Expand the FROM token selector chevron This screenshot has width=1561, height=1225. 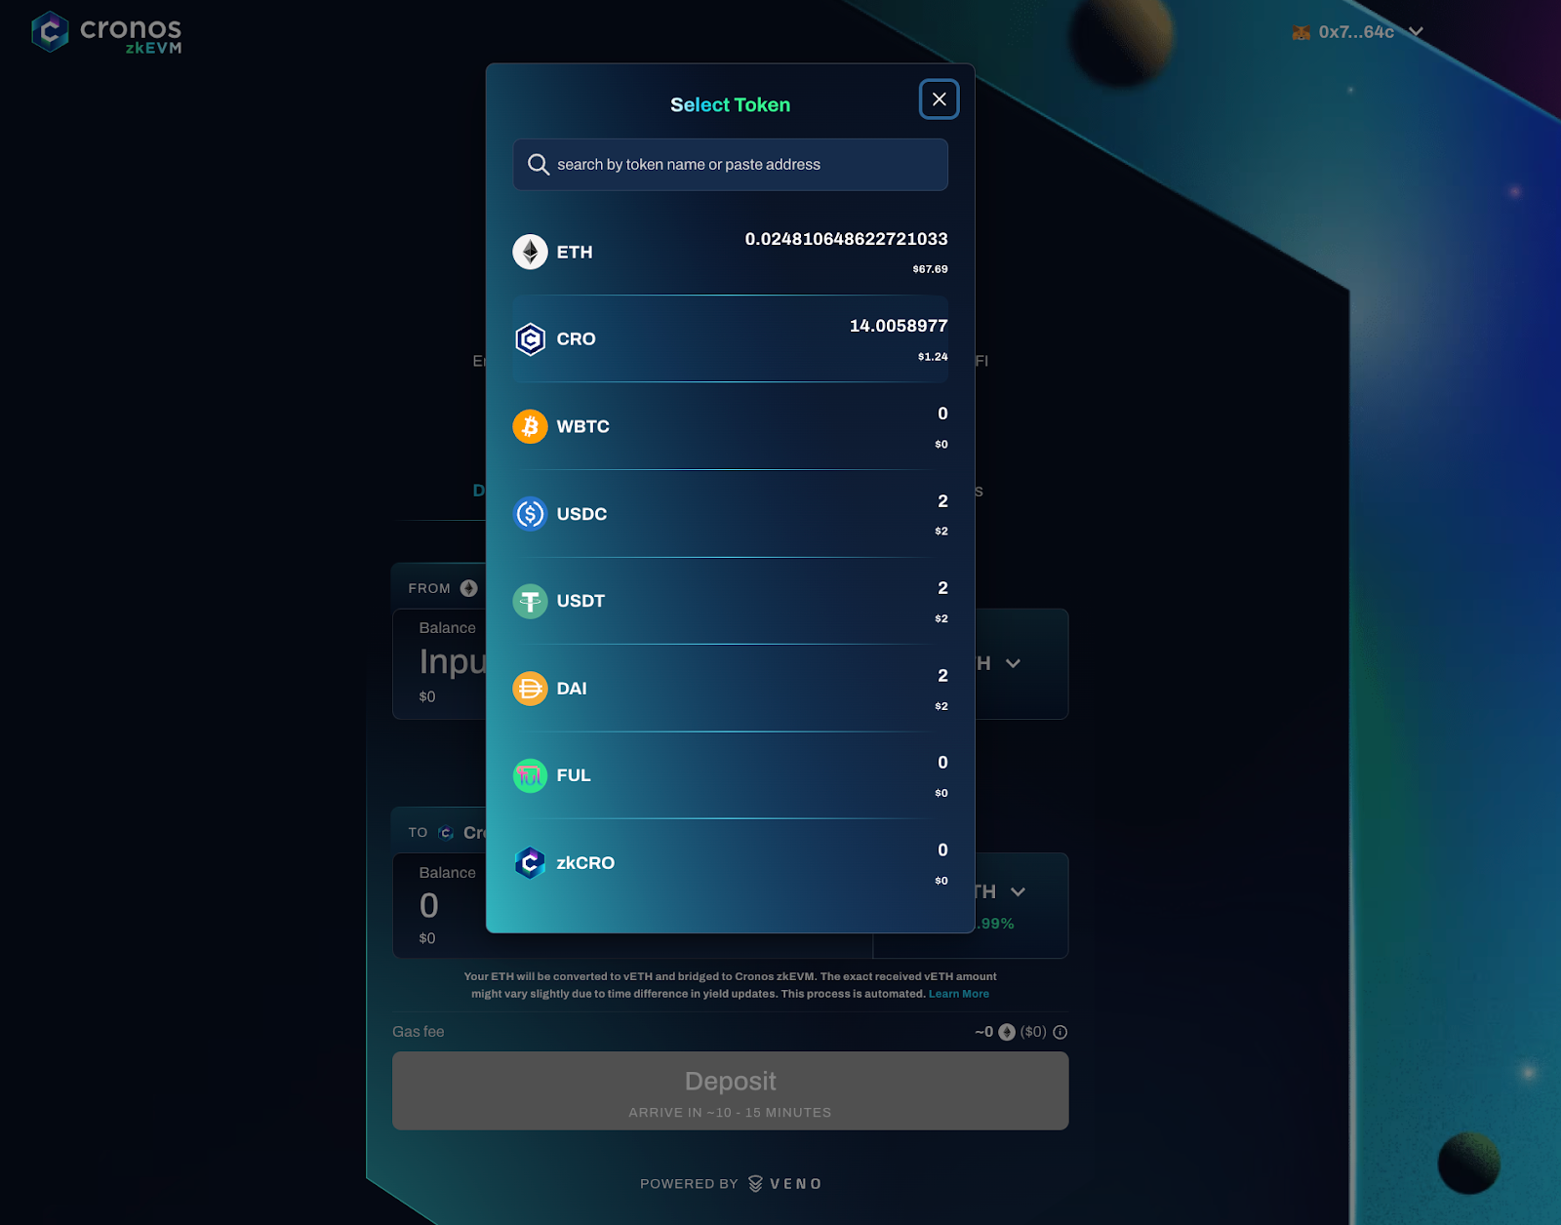1014,663
